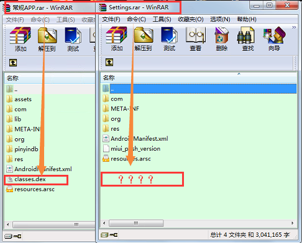The width and height of the screenshot is (302, 243).
Task: Click 常规APP.rar - WinRAR title bar
Action: pyautogui.click(x=42, y=8)
